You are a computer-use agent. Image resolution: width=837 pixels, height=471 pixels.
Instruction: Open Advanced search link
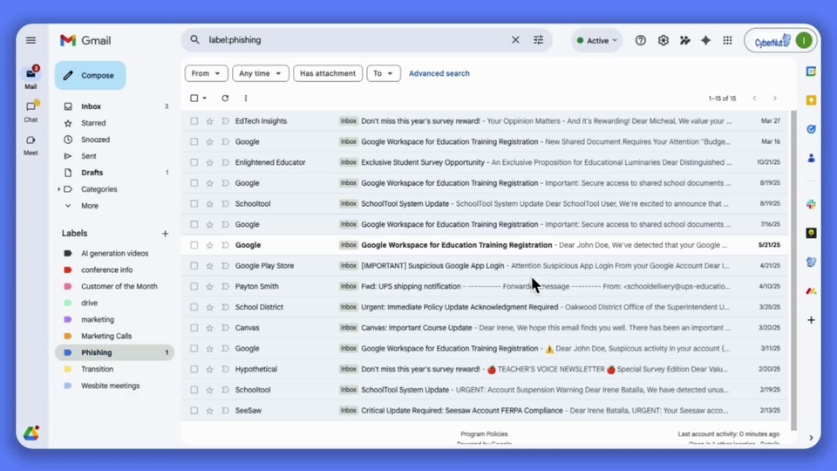coord(439,73)
